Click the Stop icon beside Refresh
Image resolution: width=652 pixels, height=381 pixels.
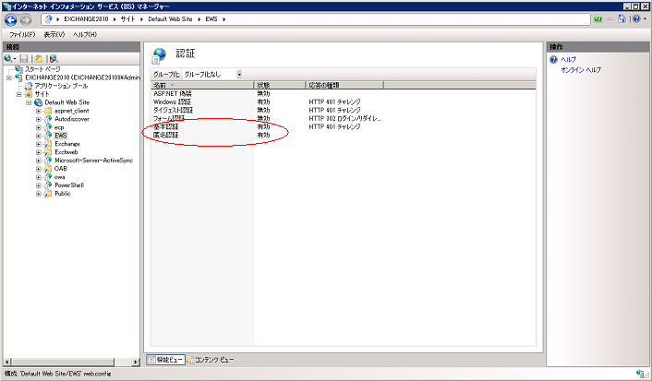610,19
